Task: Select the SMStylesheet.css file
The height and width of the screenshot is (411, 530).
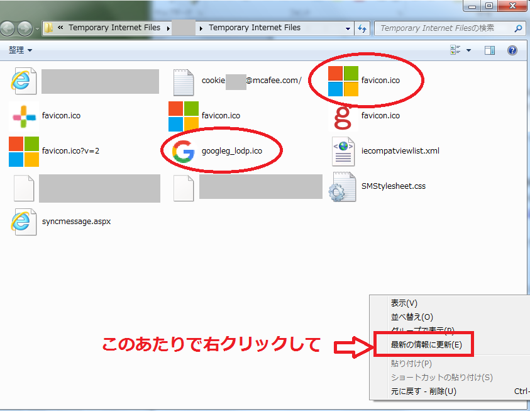Action: coord(377,187)
